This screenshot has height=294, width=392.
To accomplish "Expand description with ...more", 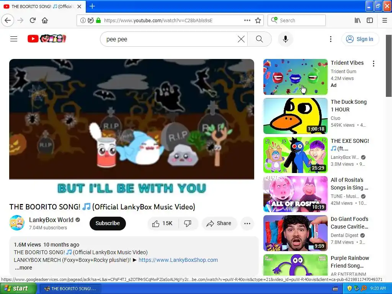I will [x=23, y=268].
